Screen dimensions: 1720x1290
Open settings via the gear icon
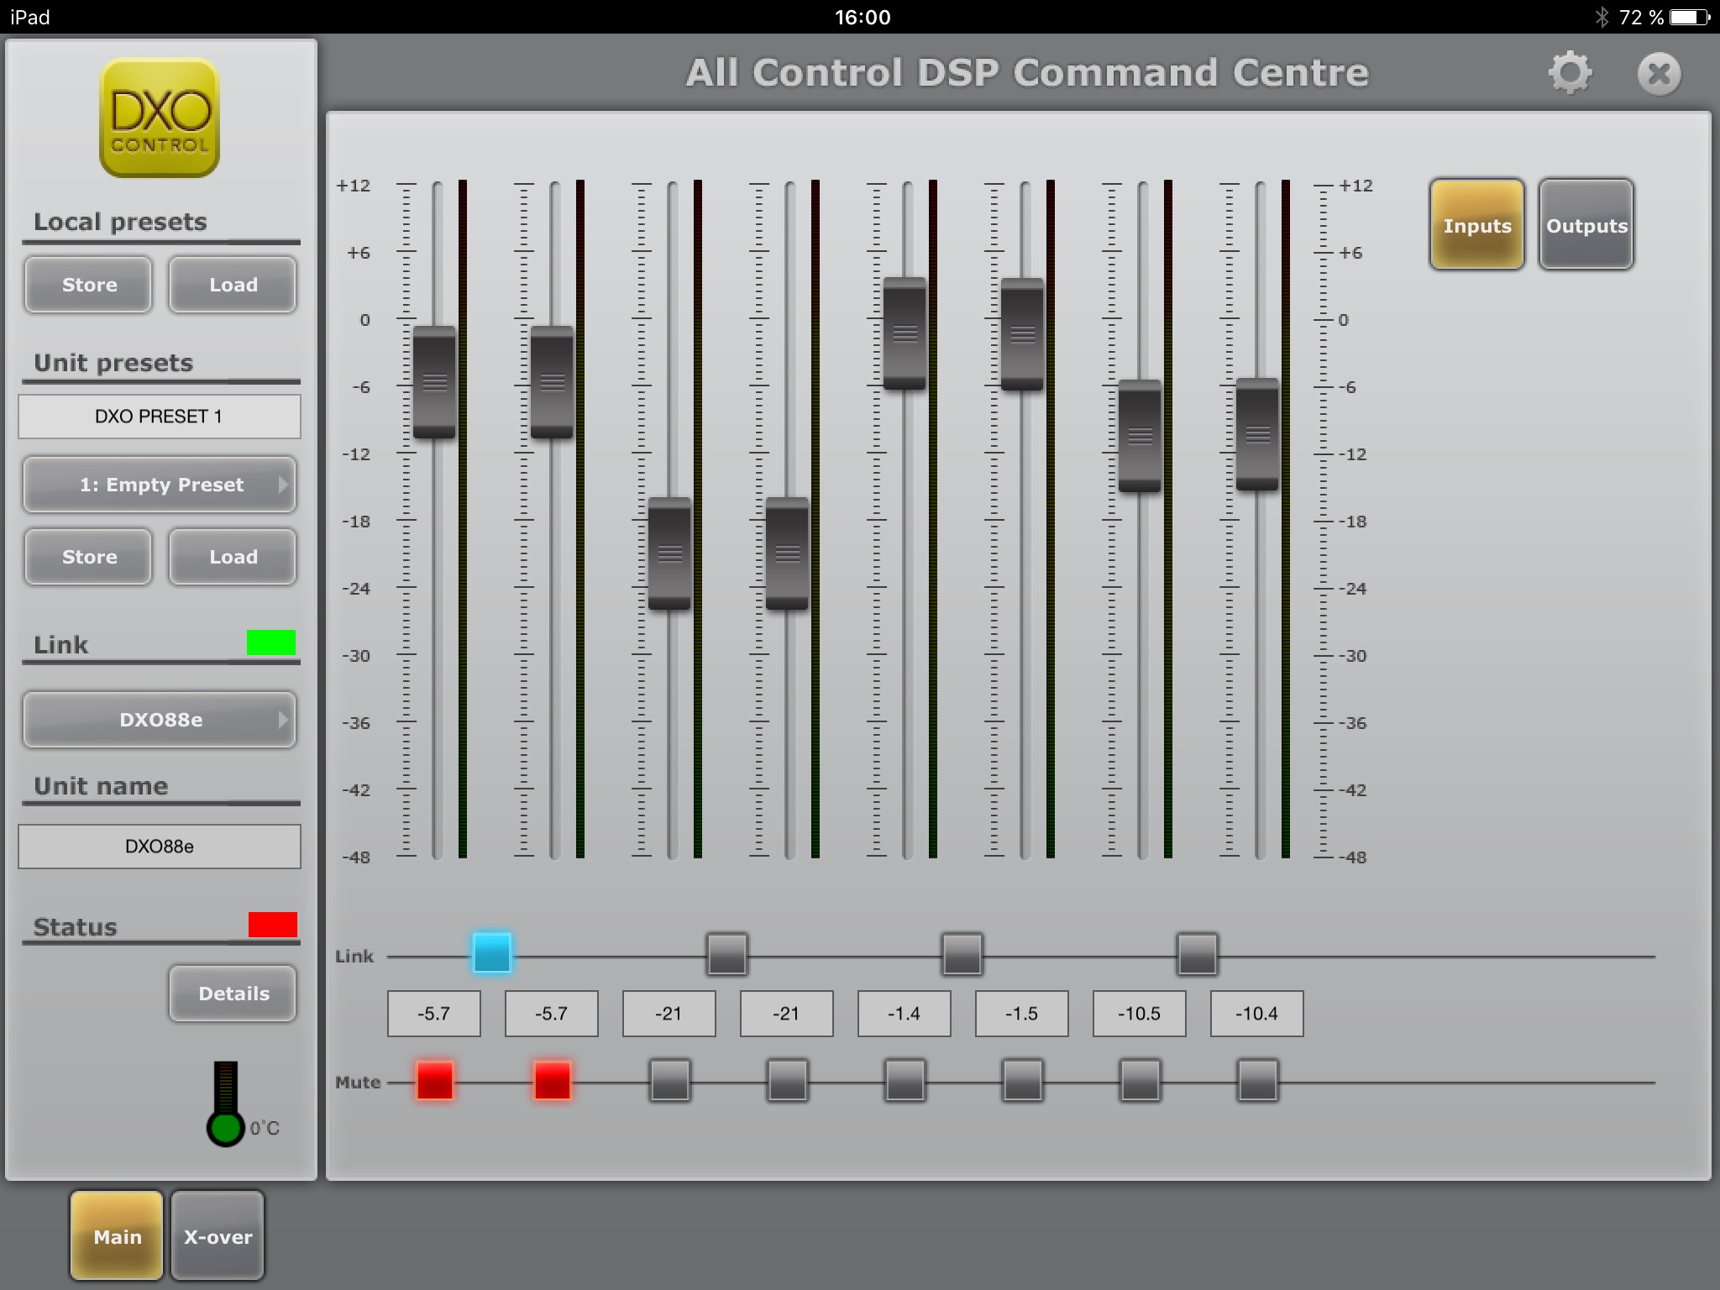[x=1570, y=73]
